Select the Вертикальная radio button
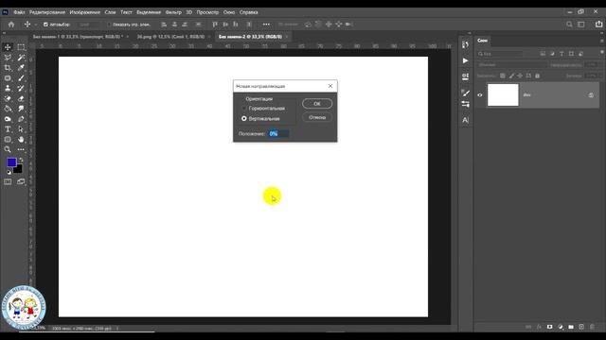 244,119
